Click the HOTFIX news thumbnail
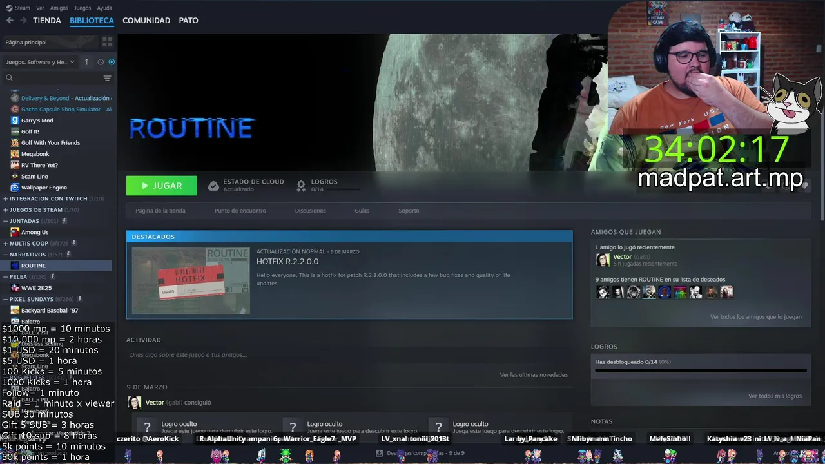 (x=191, y=281)
